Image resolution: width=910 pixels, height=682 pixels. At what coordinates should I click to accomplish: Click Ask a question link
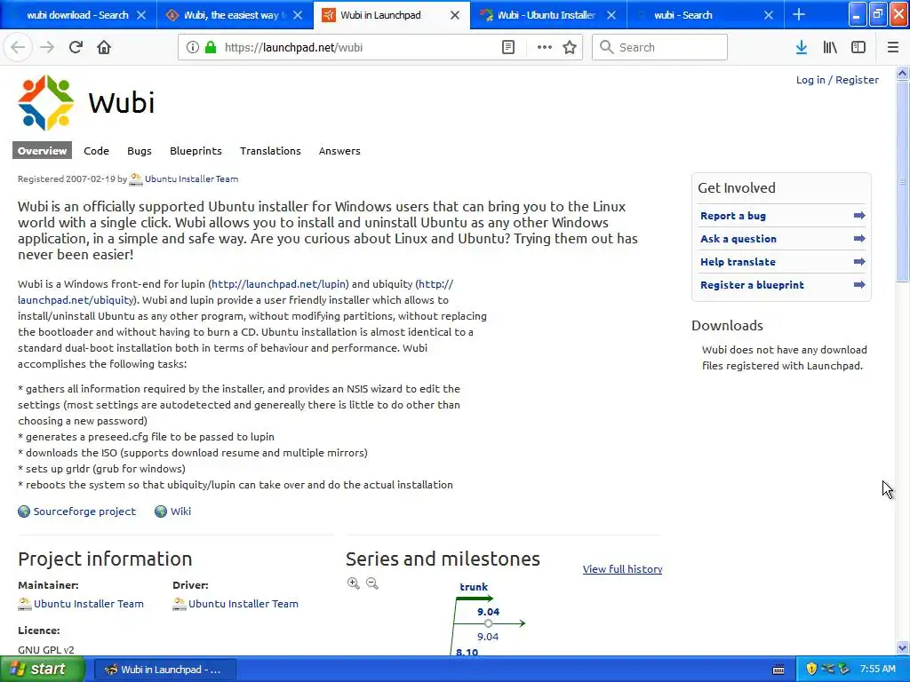(738, 238)
